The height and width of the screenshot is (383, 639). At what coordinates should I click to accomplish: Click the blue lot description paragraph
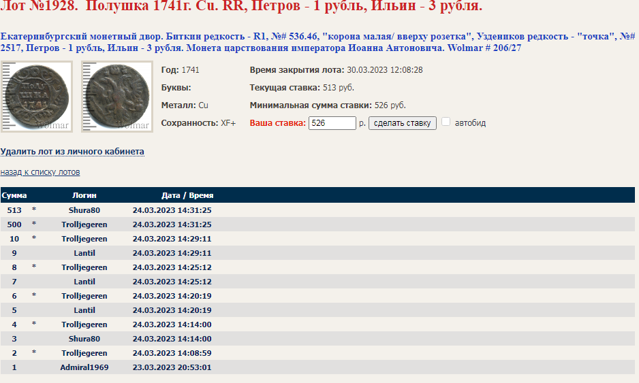pos(318,42)
